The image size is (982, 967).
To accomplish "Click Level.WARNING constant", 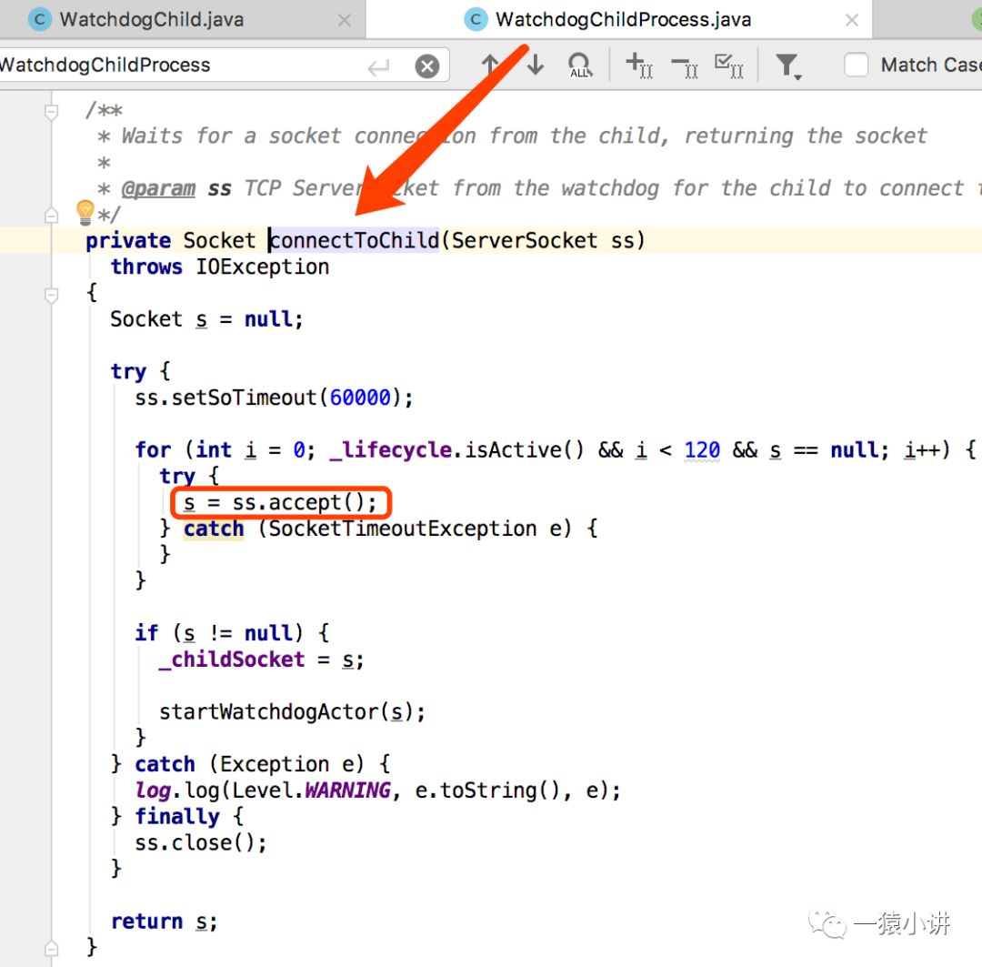I will tap(311, 791).
